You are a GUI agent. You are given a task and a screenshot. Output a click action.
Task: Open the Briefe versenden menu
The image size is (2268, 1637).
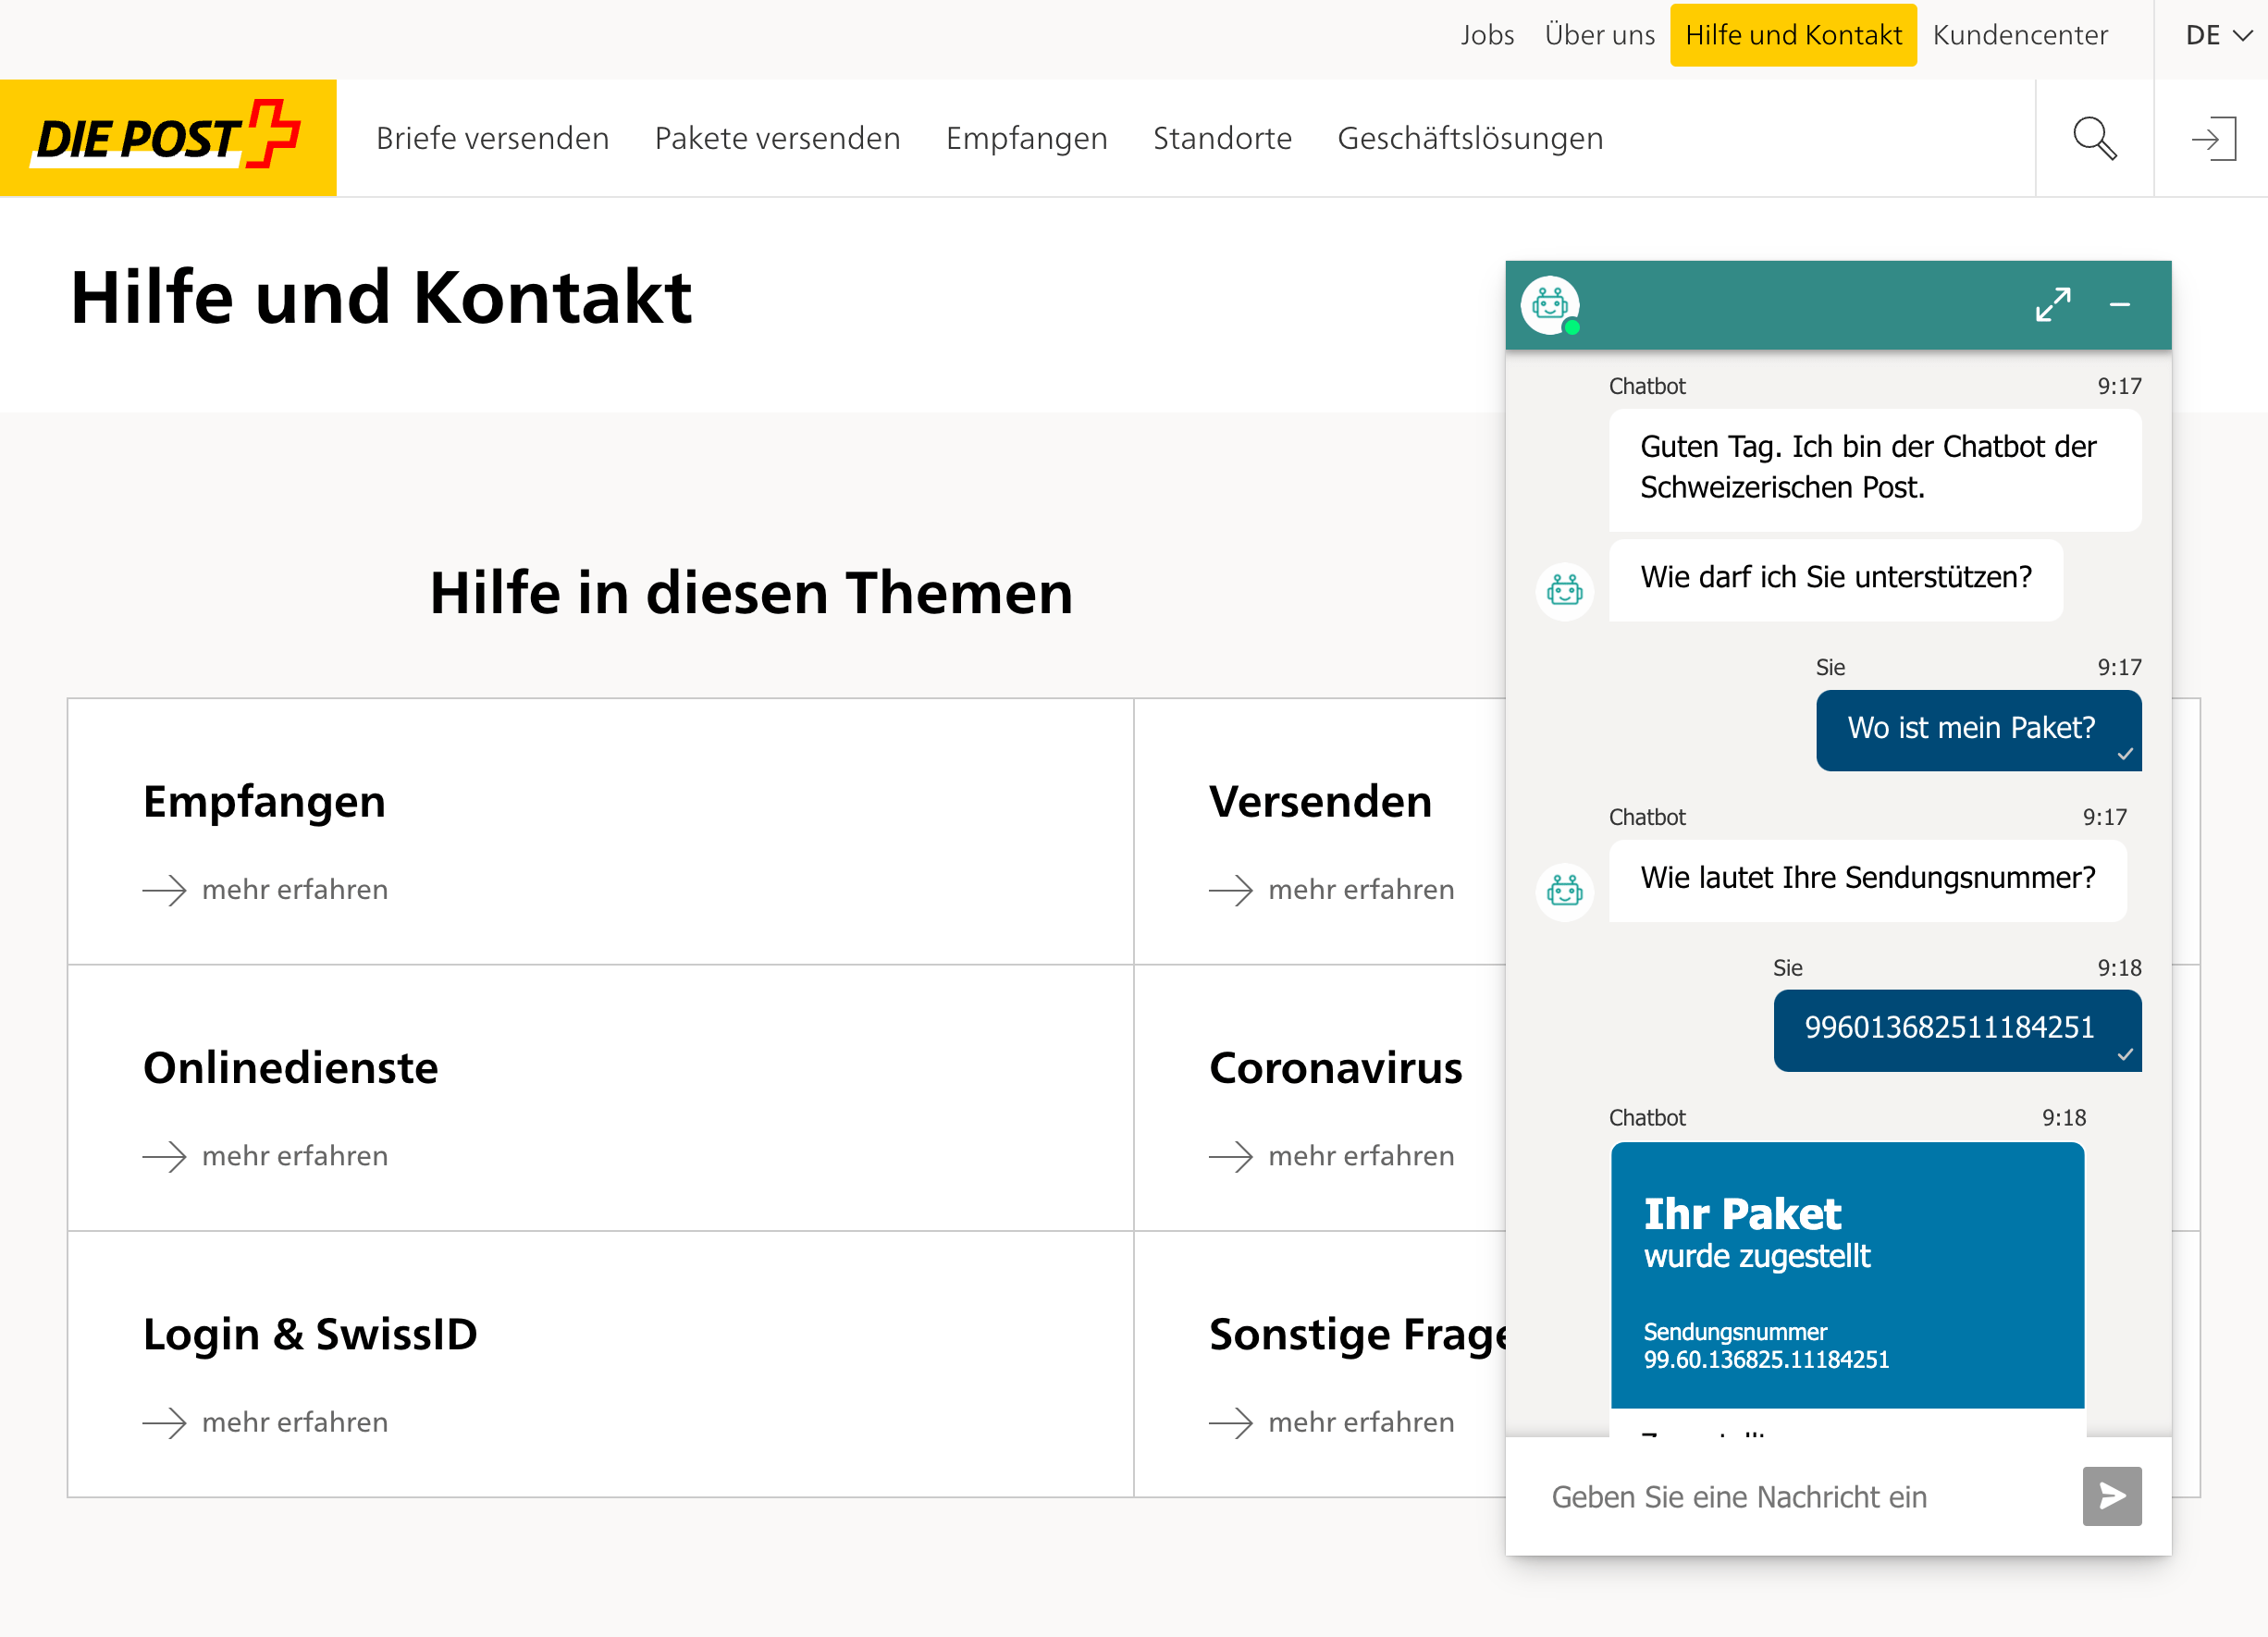coord(492,138)
